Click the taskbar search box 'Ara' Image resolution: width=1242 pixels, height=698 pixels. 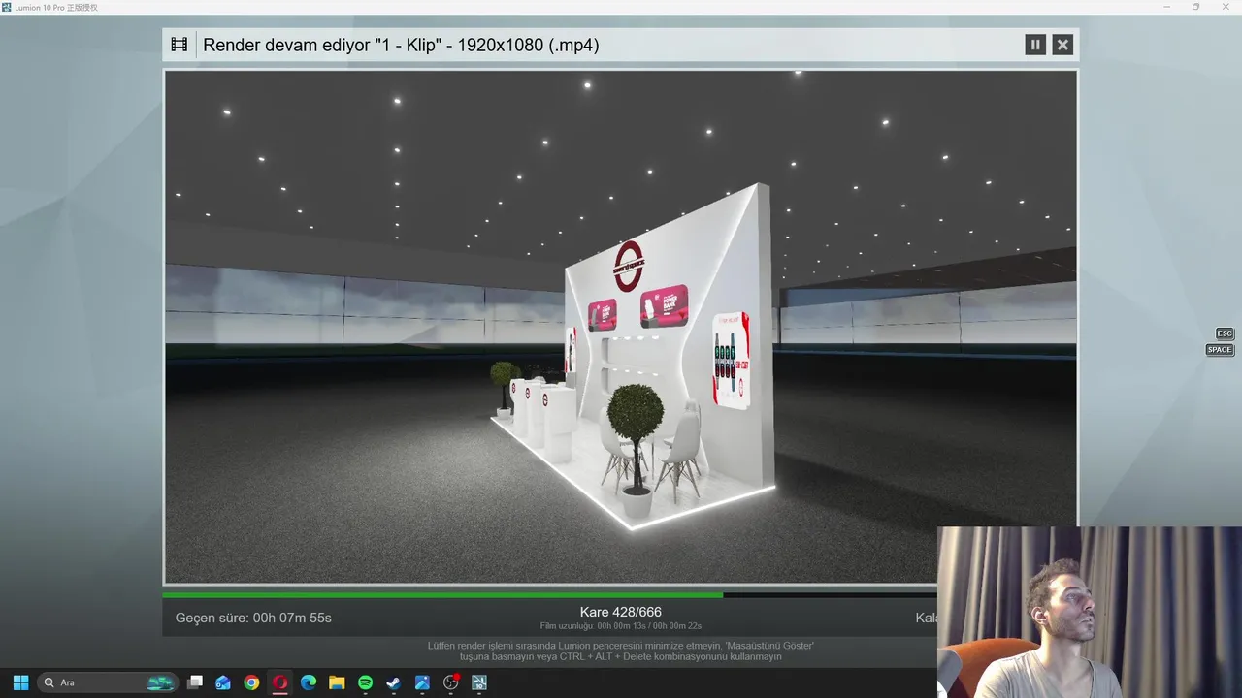(x=108, y=682)
